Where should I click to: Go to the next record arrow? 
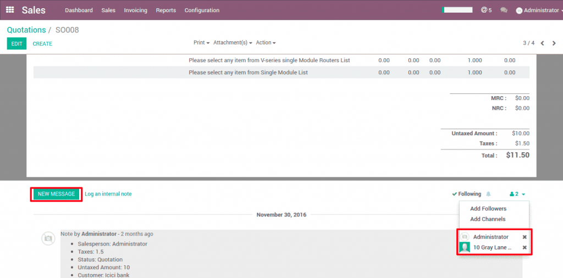554,43
